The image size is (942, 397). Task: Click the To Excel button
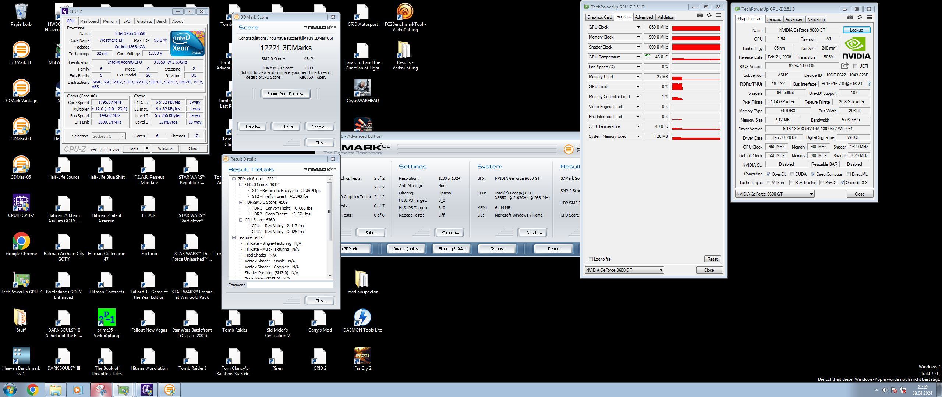[286, 126]
